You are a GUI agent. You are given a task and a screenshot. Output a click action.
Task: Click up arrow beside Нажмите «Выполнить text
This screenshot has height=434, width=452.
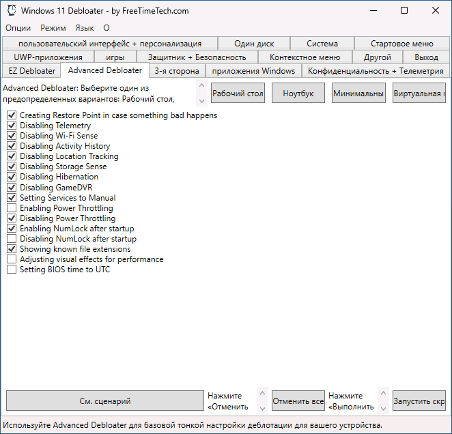click(x=383, y=393)
